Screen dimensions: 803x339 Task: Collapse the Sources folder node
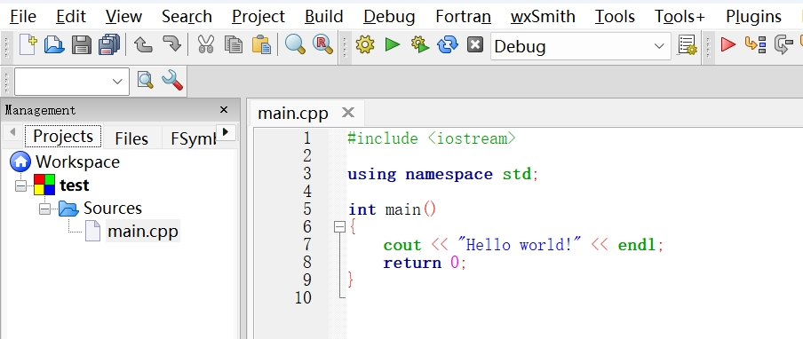[45, 209]
